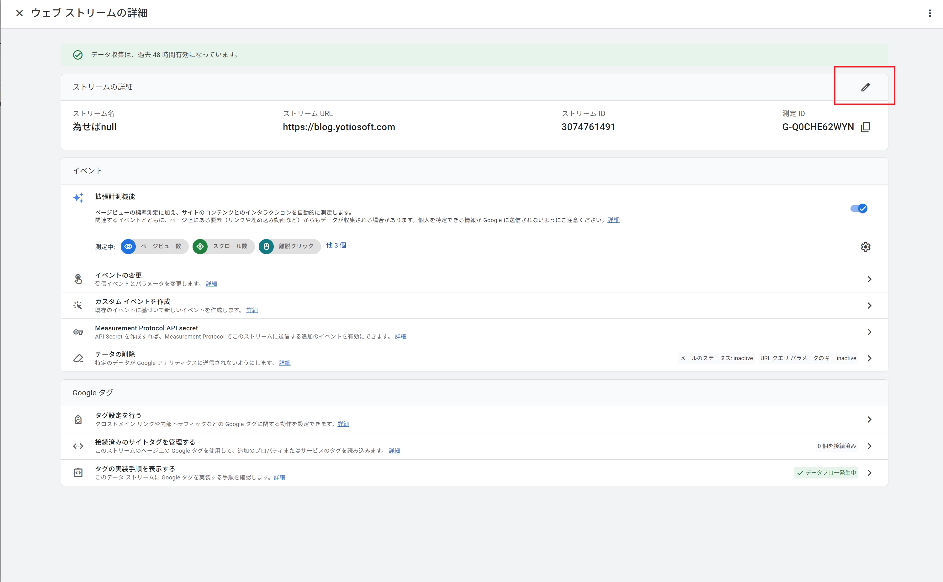This screenshot has width=943, height=582.
Task: Open the Measurement Protocol API secret row title
Action: click(x=146, y=328)
